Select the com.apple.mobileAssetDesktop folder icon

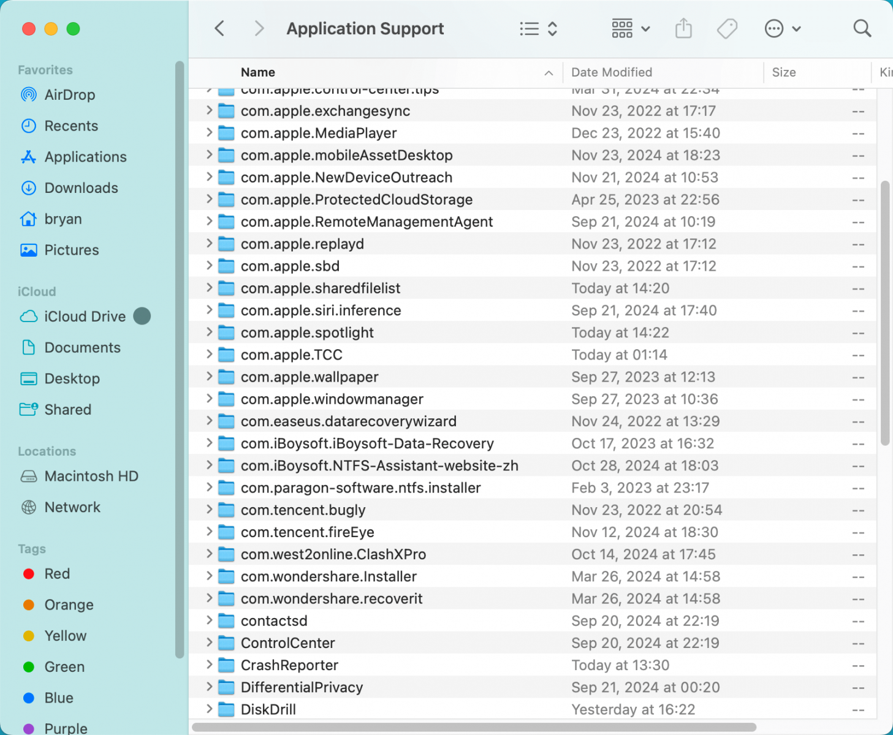[x=227, y=156]
